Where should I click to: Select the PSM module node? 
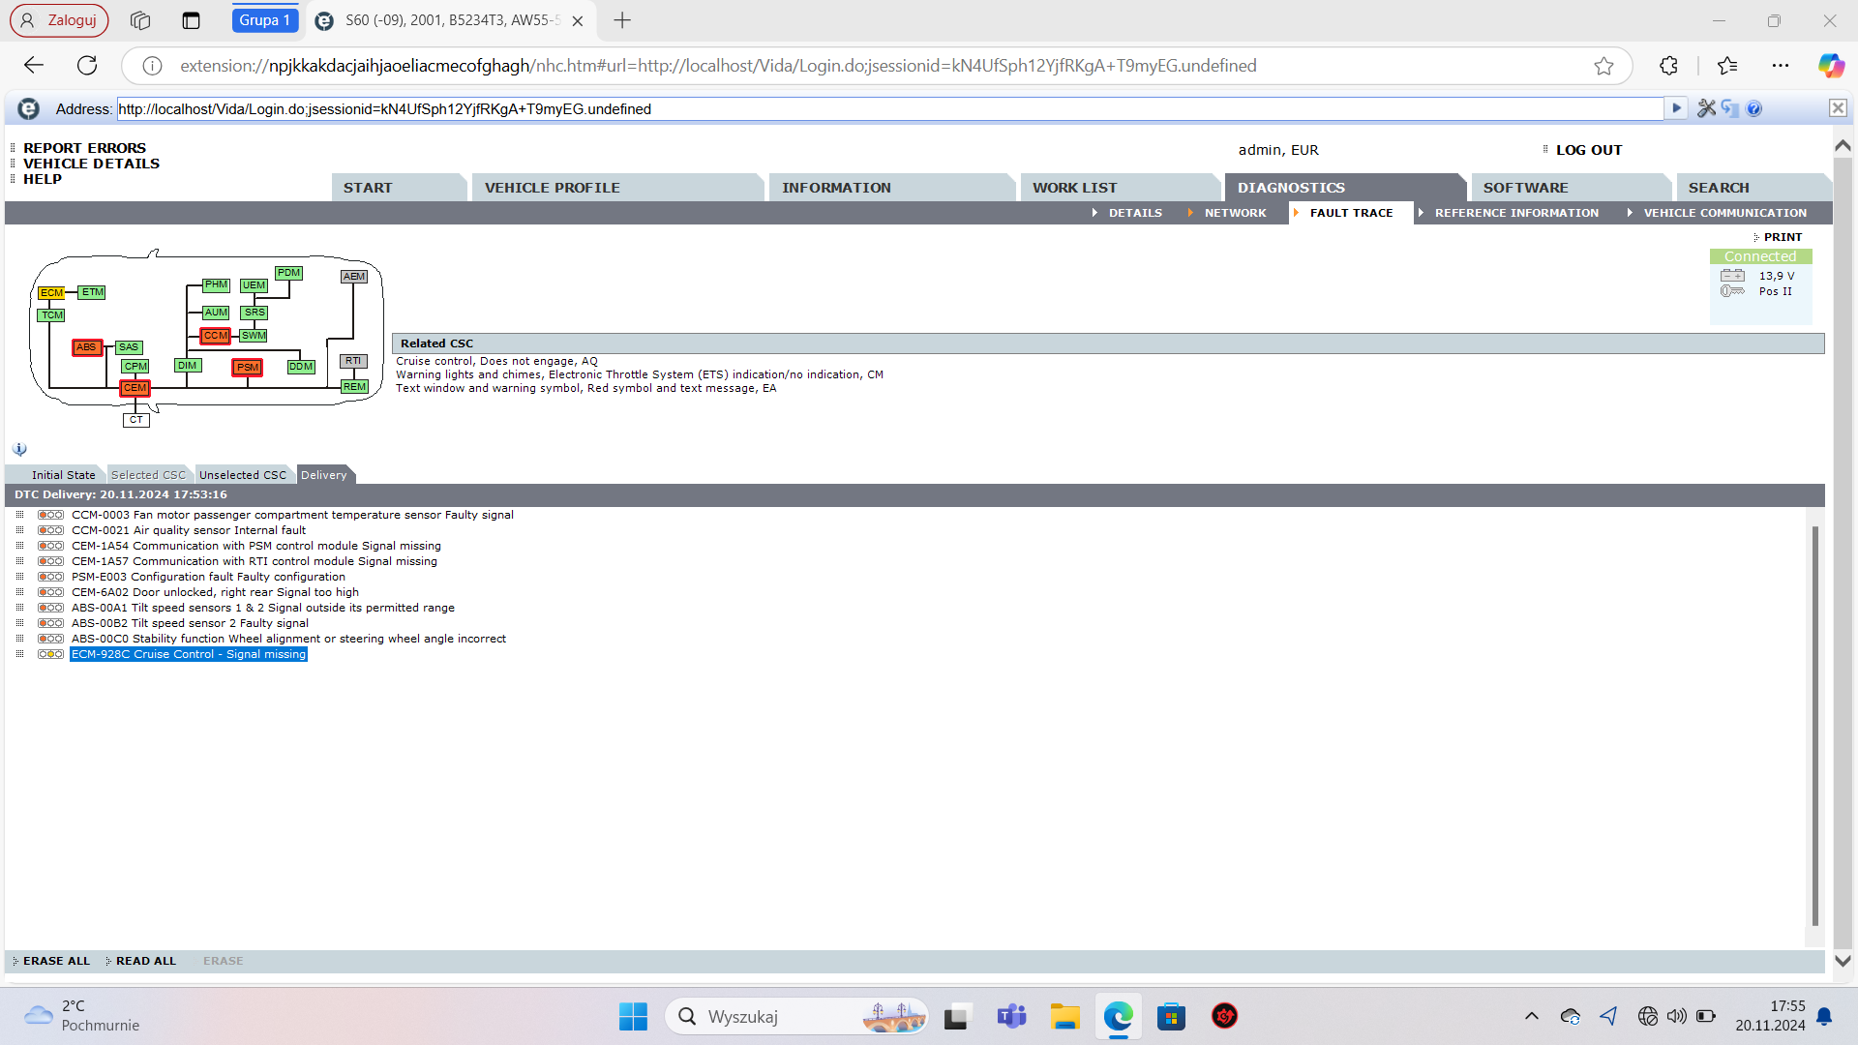248,368
